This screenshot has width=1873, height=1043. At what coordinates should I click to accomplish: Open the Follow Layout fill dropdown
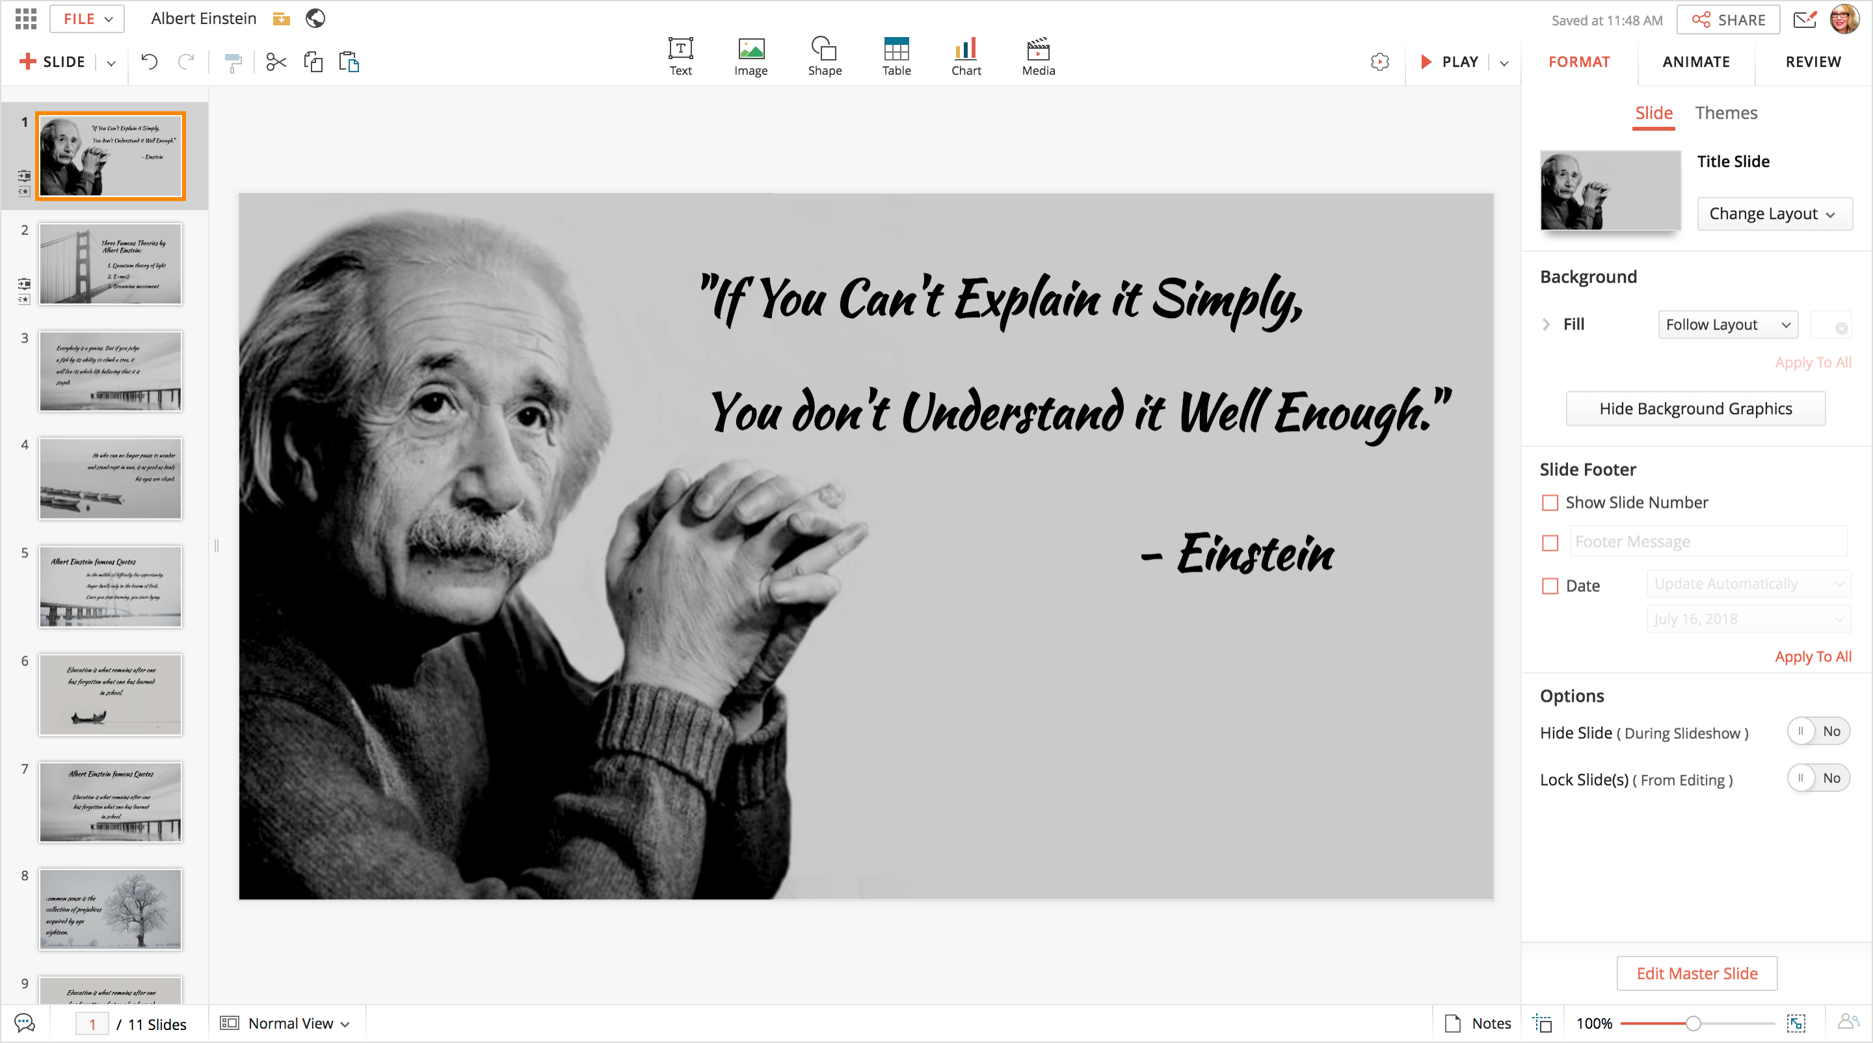point(1727,325)
